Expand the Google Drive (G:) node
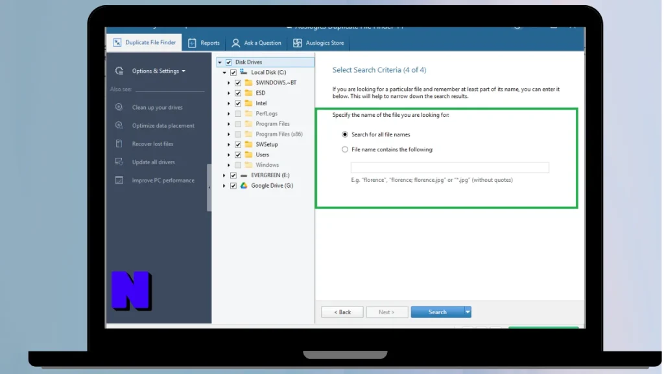The image size is (664, 374). click(x=224, y=186)
